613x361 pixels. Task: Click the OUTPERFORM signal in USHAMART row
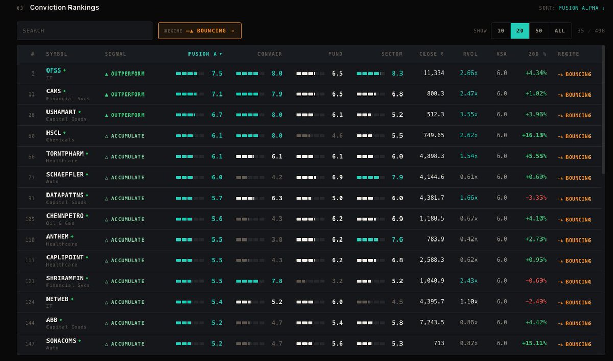tap(125, 115)
